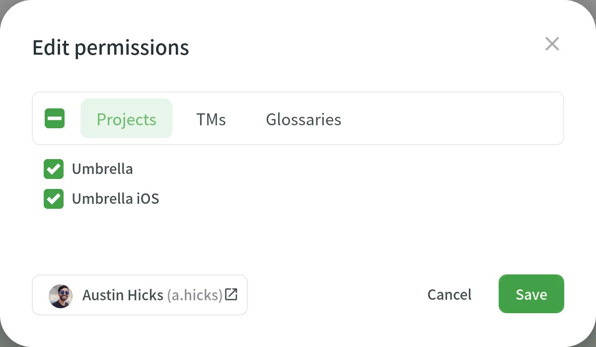Click the green minus tri-state icon to deselect all
The image size is (596, 347).
tap(54, 118)
